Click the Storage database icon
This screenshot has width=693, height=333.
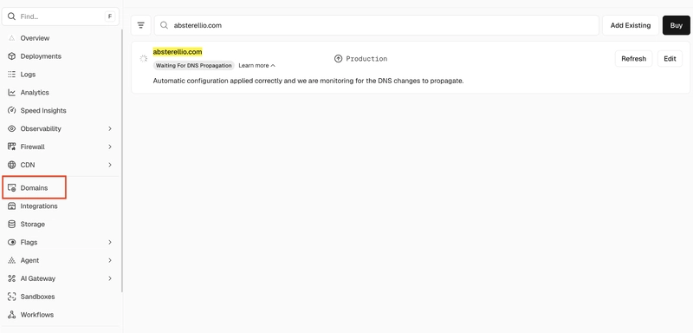(x=12, y=225)
